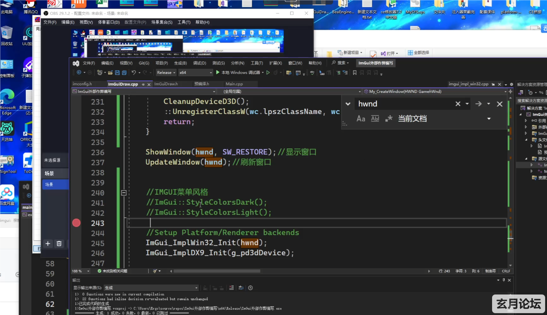Image resolution: width=547 pixels, height=315 pixels.
Task: Toggle word wrap in output panel
Action: tap(241, 288)
